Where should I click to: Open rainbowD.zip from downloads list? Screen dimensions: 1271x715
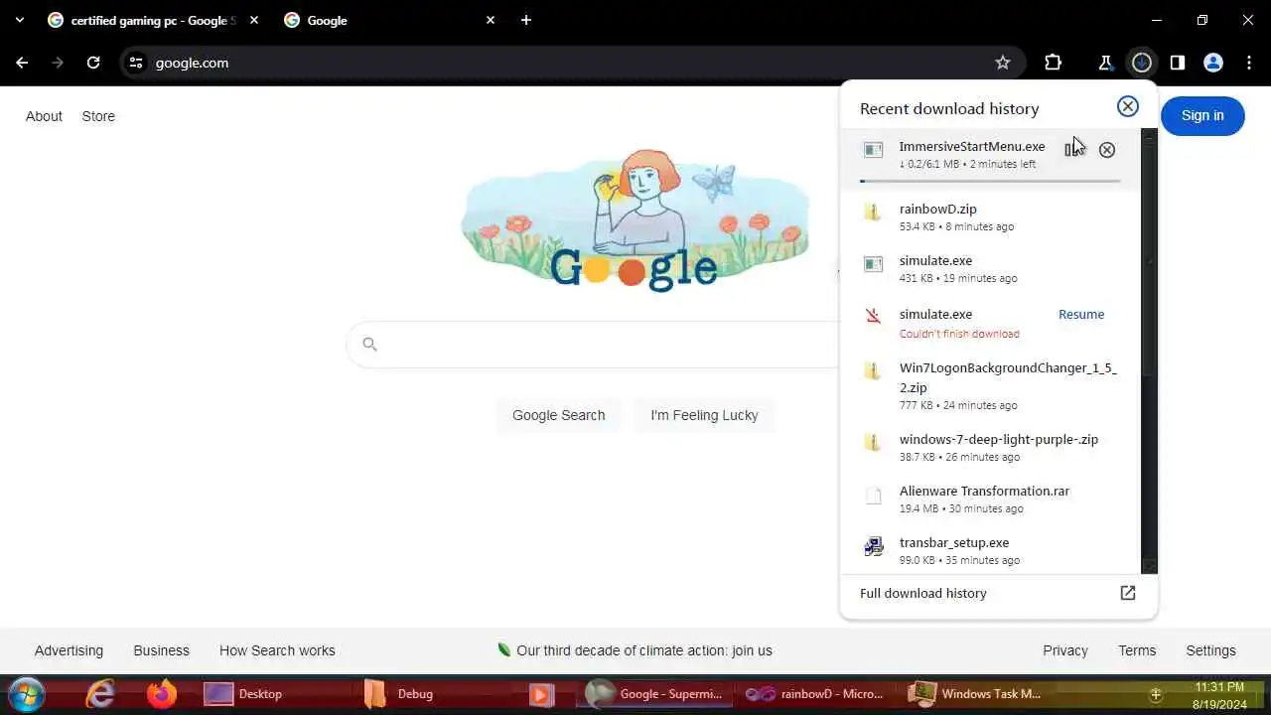tap(990, 216)
